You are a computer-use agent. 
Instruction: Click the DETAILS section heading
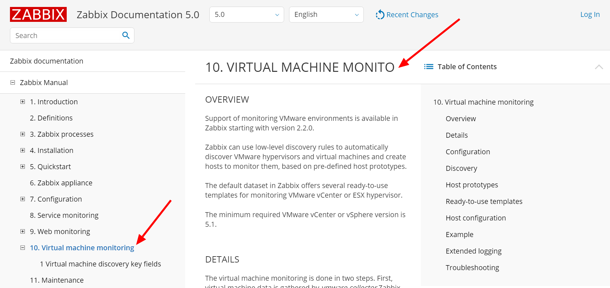(222, 259)
